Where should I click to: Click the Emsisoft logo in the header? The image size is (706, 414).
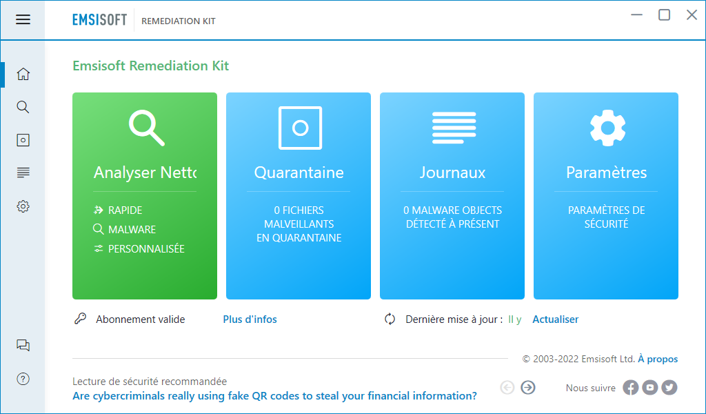99,20
